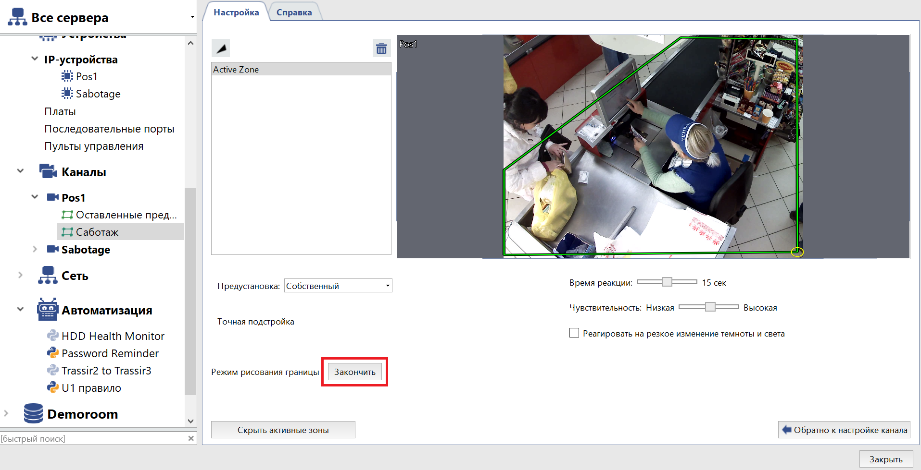Viewport: 921px width, 470px height.
Task: Click the Закрыть button
Action: coord(886,459)
